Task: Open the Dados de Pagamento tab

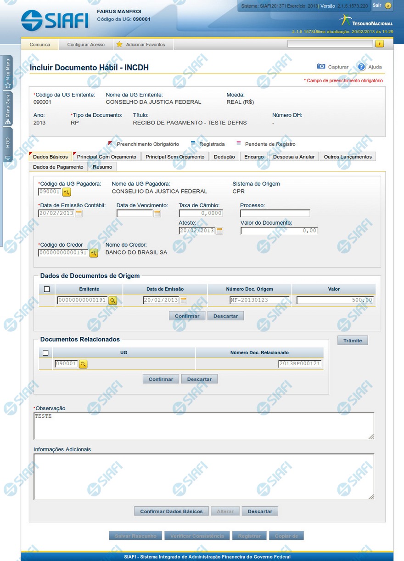Action: (58, 167)
